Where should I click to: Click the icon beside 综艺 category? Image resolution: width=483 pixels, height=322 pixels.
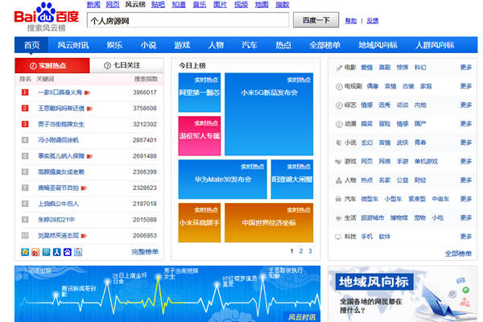(x=339, y=105)
